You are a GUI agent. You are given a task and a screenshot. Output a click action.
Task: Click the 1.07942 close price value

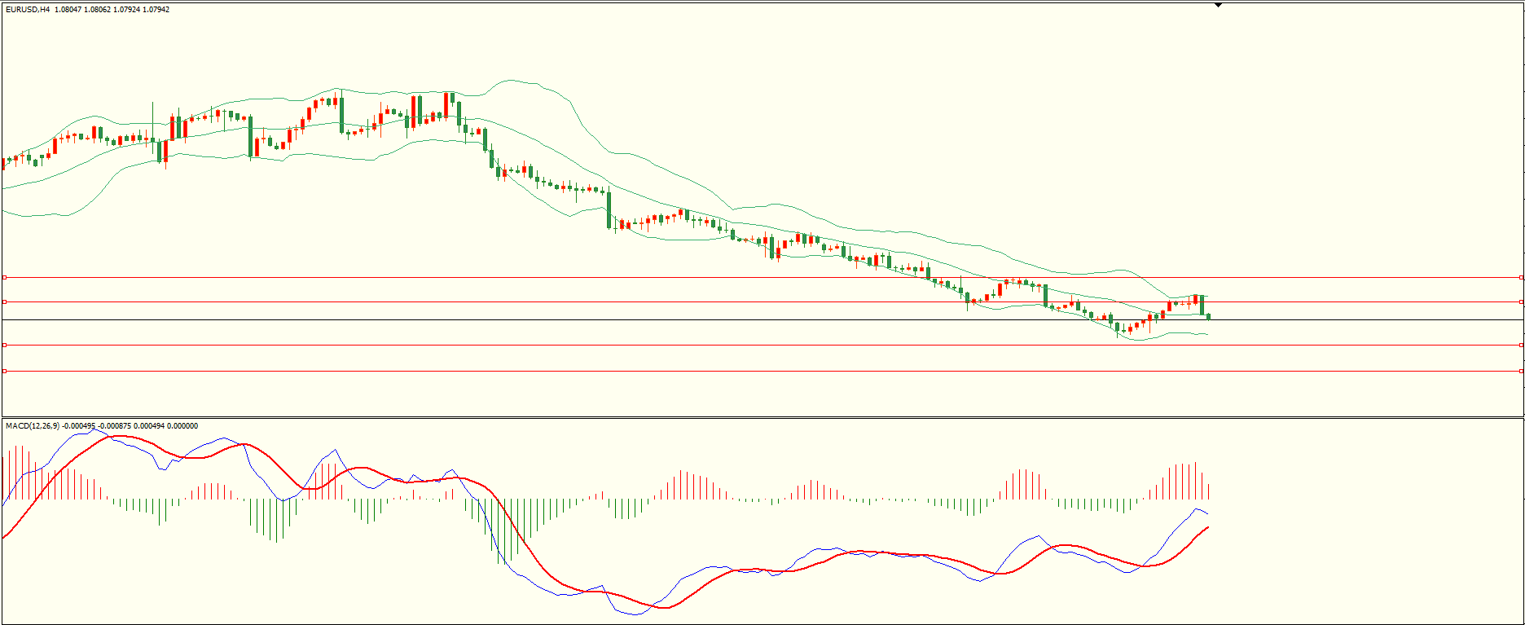[156, 10]
